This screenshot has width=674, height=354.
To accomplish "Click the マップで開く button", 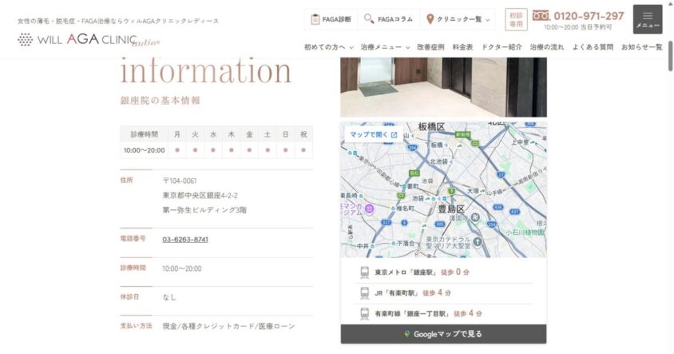I will click(x=373, y=134).
